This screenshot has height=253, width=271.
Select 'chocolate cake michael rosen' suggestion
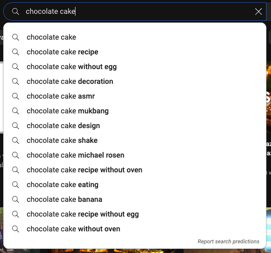pyautogui.click(x=135, y=155)
